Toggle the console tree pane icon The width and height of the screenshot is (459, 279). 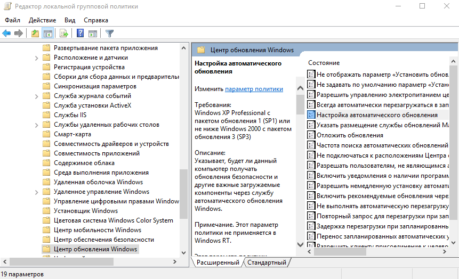tap(47, 34)
